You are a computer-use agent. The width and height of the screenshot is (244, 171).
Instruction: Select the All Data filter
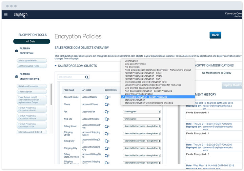point(32,41)
